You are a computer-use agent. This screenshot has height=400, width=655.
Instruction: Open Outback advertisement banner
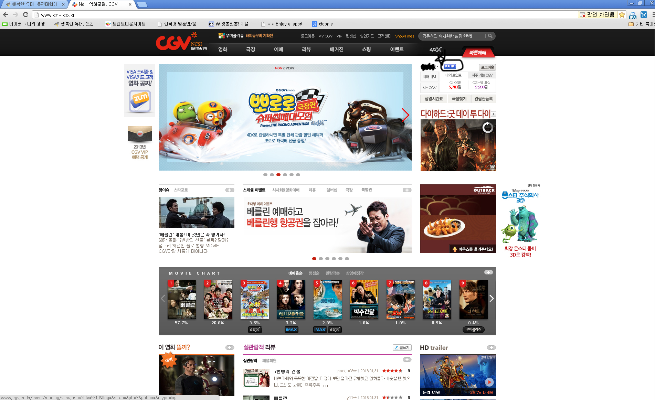[458, 219]
